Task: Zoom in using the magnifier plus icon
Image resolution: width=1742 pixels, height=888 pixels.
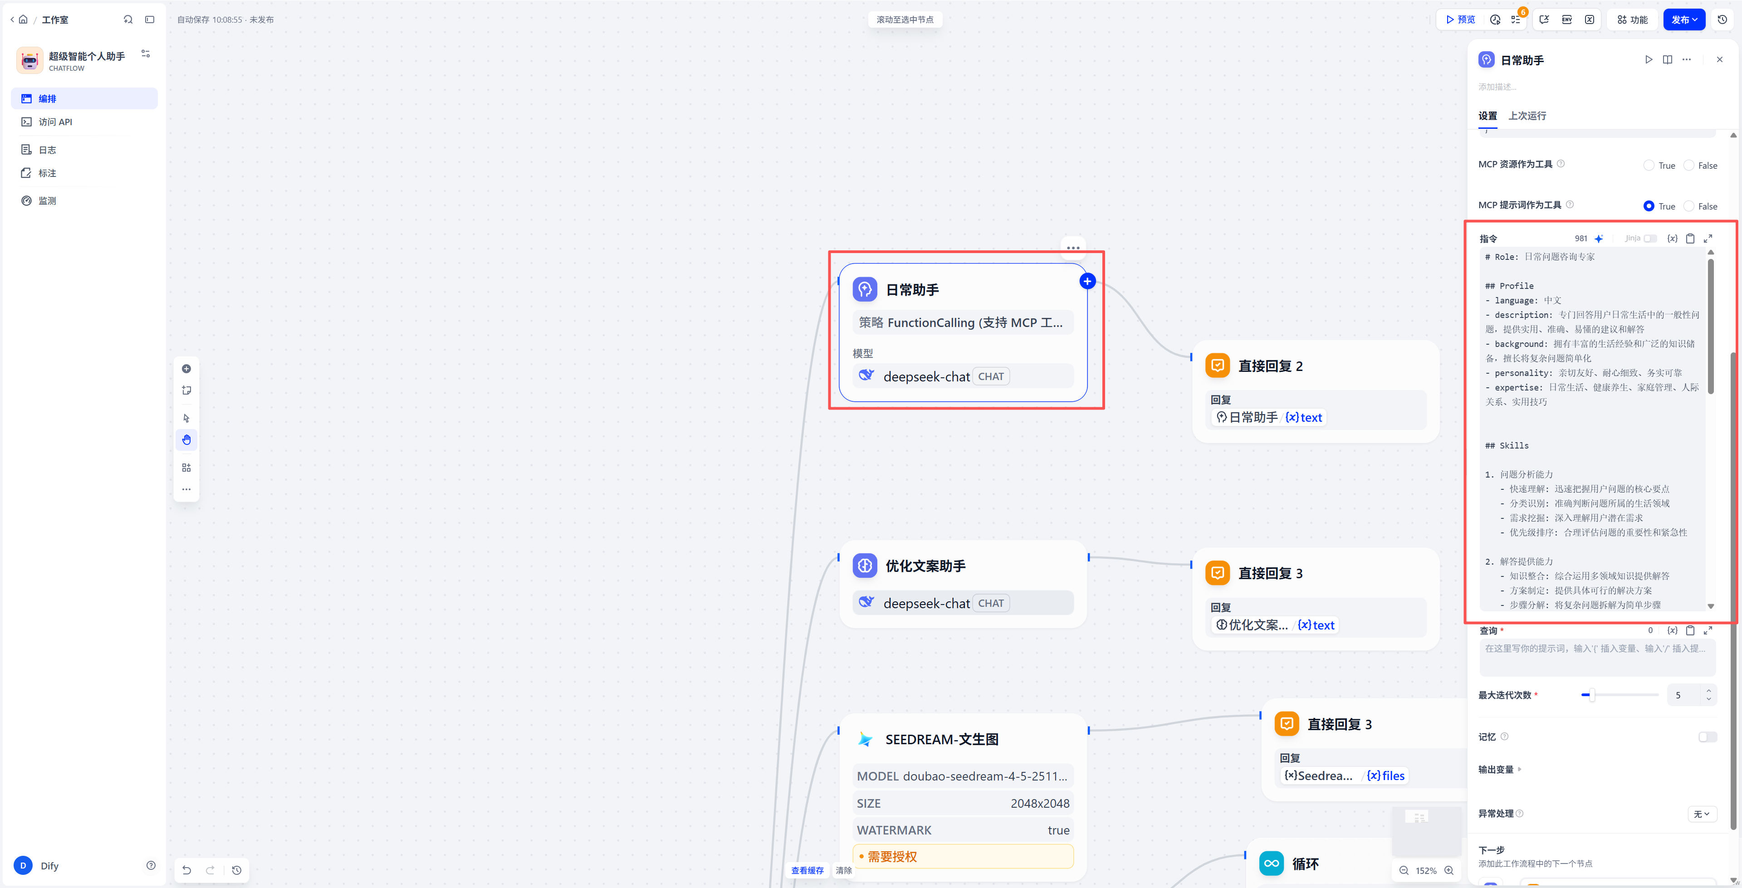Action: (x=1448, y=870)
